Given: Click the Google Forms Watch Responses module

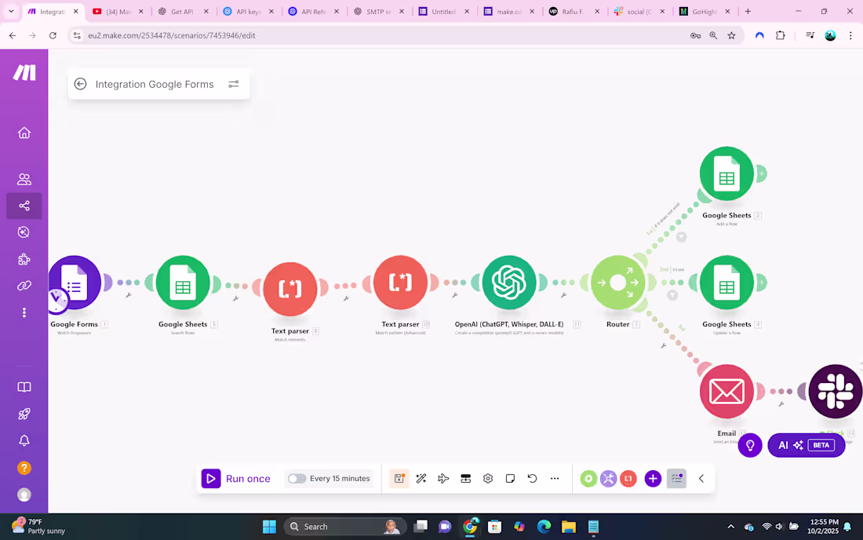Looking at the screenshot, I should [75, 283].
